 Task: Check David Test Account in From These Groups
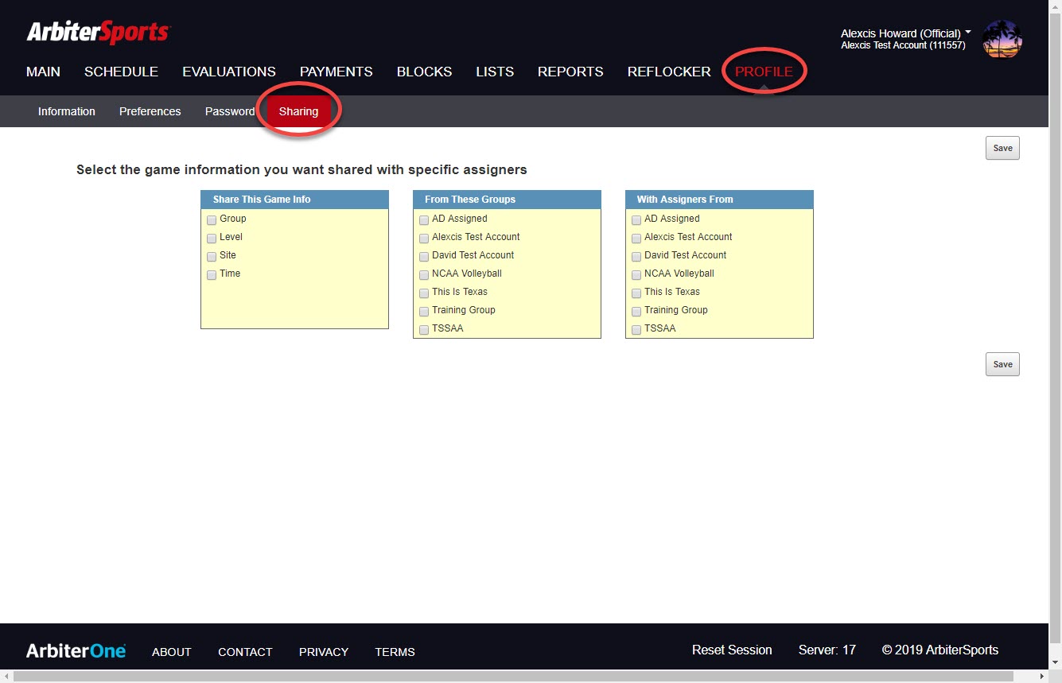tap(424, 257)
